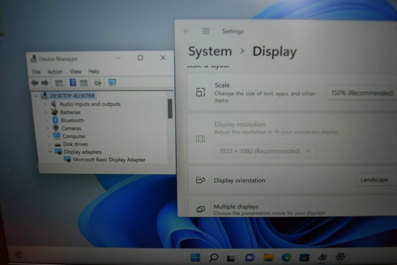Open the Landscape orientation dropdown
The width and height of the screenshot is (397, 265).
pyautogui.click(x=376, y=180)
